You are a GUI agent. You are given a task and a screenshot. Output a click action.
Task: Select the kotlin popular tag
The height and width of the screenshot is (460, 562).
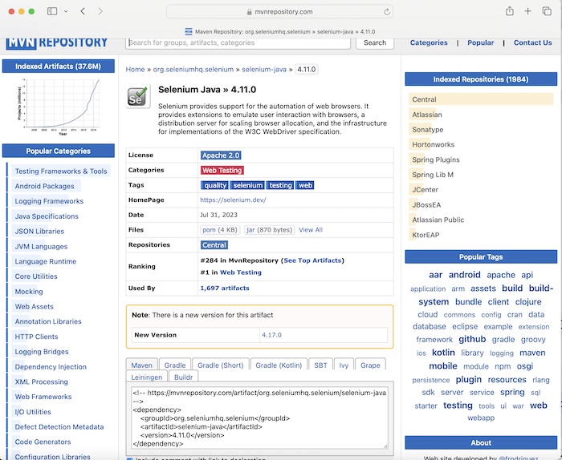(x=443, y=353)
